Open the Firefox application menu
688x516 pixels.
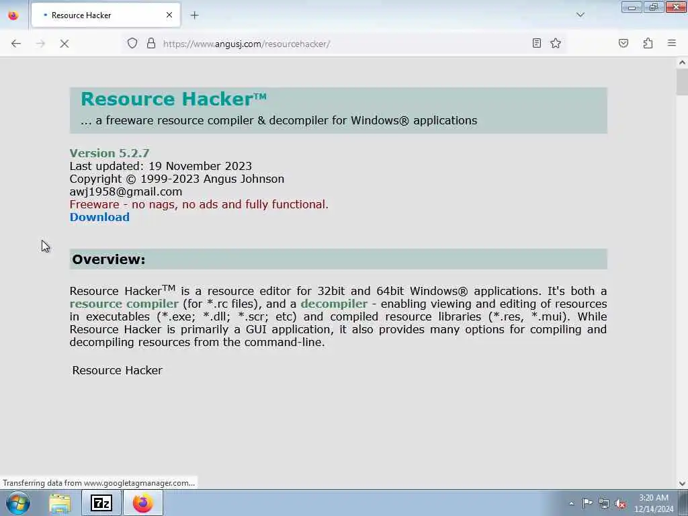pyautogui.click(x=672, y=43)
